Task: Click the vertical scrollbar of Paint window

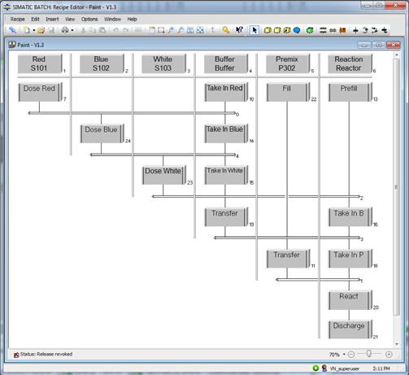Action: click(x=397, y=187)
